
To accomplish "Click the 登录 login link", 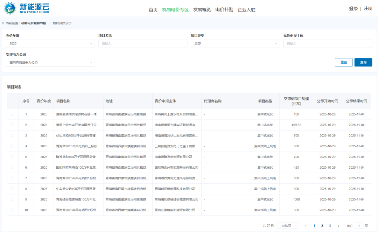I will 353,8.
